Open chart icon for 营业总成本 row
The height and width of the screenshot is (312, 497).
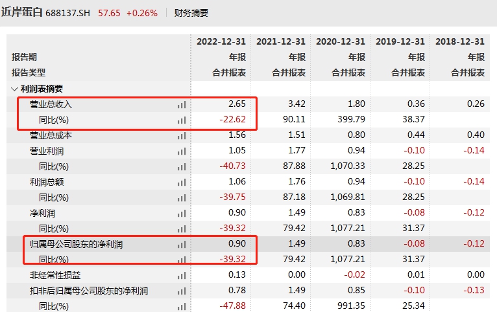[x=182, y=136]
